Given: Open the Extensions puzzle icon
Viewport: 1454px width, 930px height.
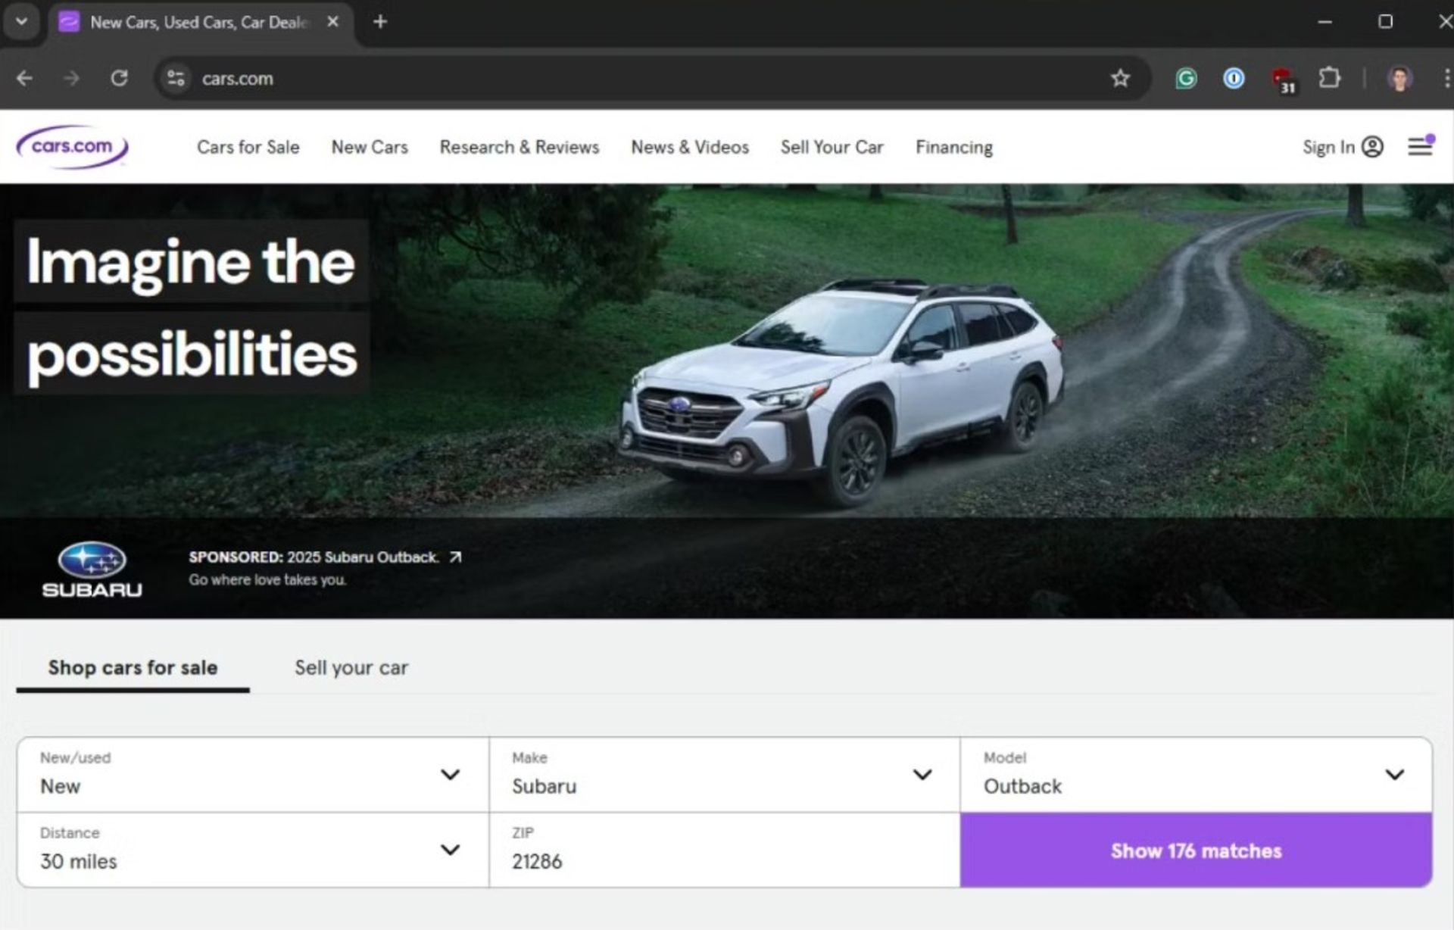Looking at the screenshot, I should pyautogui.click(x=1330, y=78).
